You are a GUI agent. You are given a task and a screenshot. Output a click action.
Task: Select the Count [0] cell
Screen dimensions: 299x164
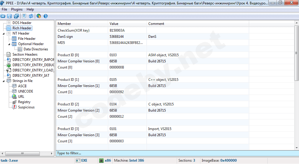click(x=82, y=67)
